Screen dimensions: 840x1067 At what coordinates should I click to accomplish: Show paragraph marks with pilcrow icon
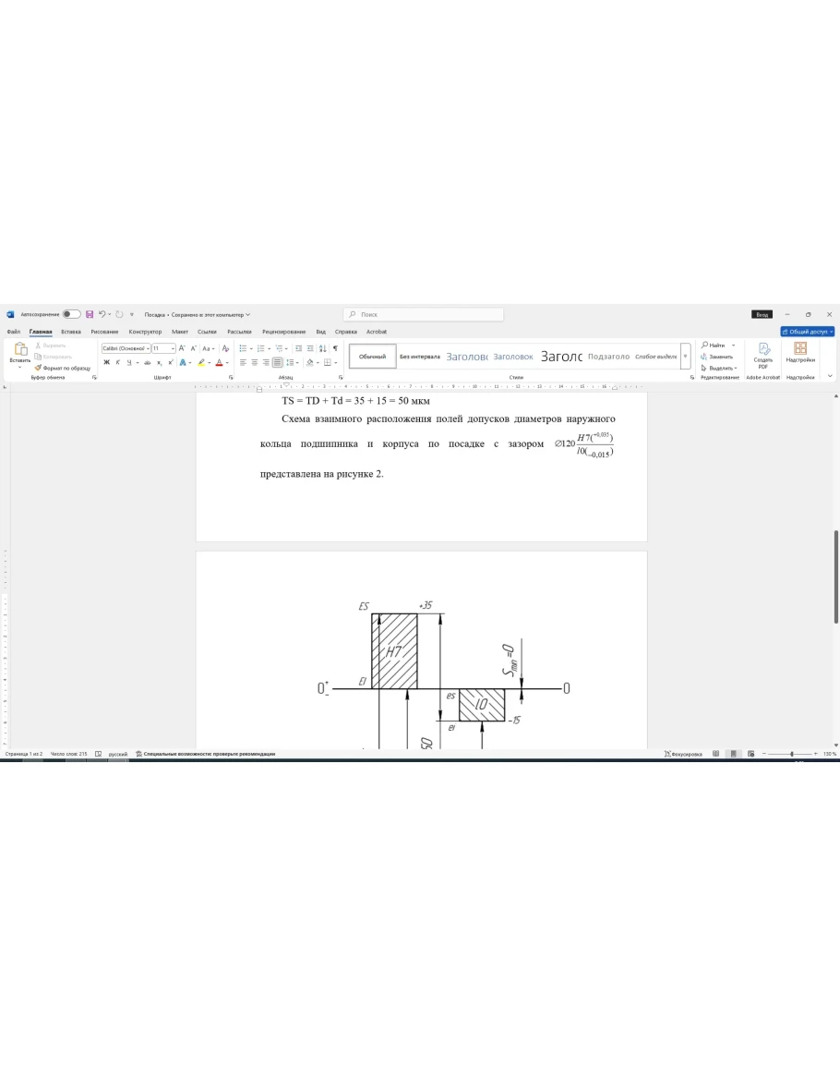click(334, 348)
